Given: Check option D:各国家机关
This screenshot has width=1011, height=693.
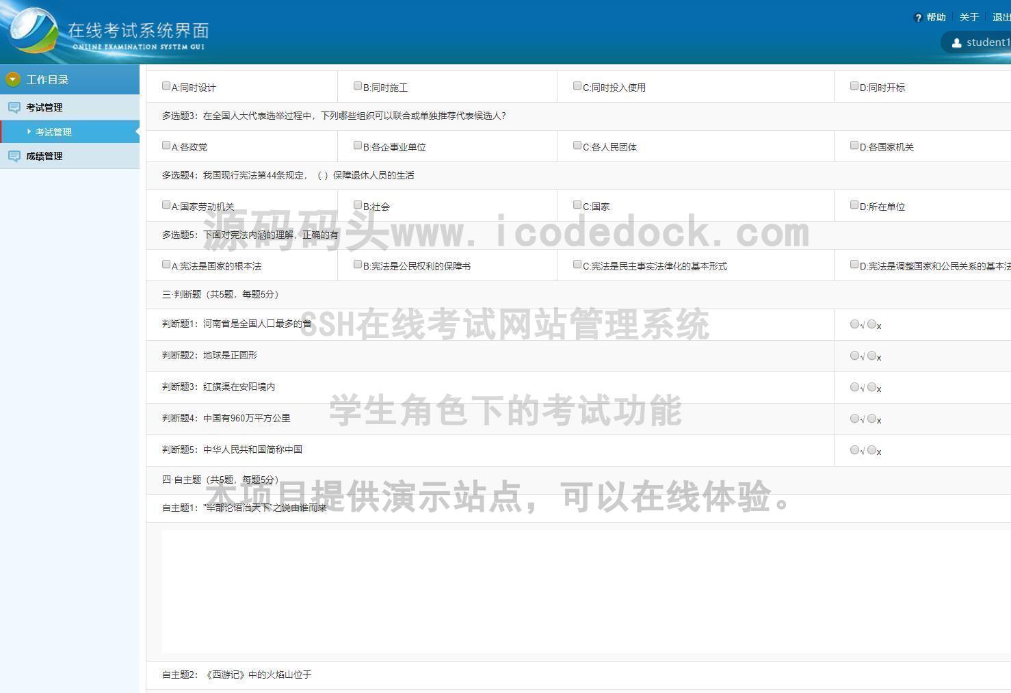Looking at the screenshot, I should tap(854, 145).
